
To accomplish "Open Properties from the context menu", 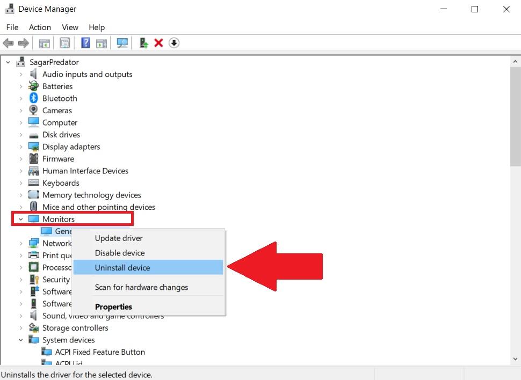I will click(x=148, y=306).
